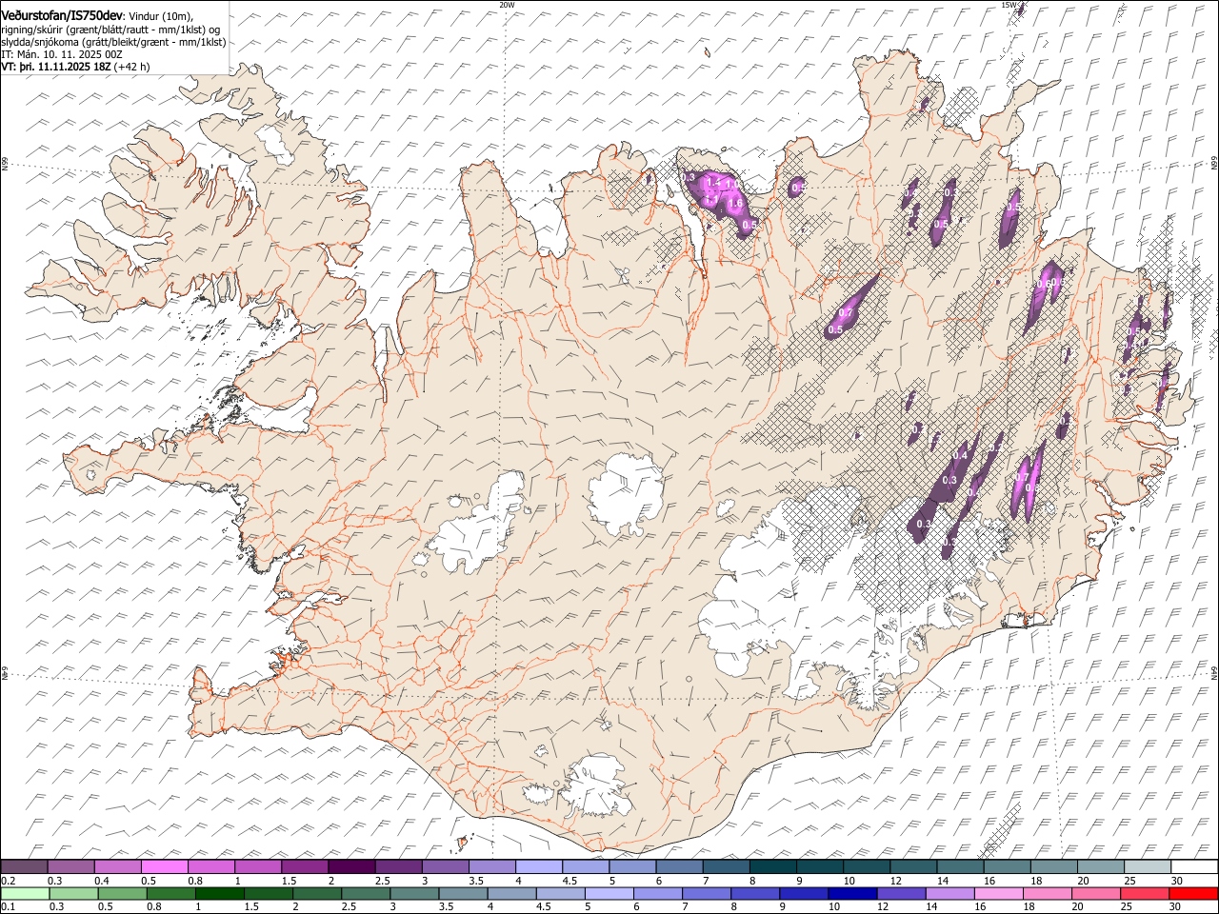Click the 1.0 precipitation value on the map
Screen dimensions: 1219x914
pos(731,184)
